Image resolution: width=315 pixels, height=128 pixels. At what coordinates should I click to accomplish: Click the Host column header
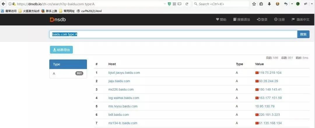tap(112, 64)
